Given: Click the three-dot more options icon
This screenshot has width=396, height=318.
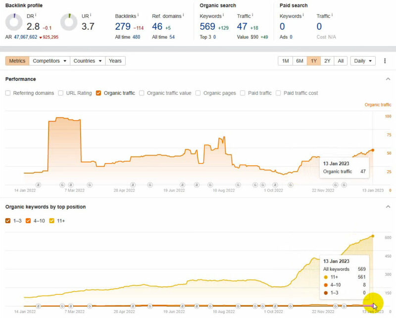Looking at the screenshot, I should (385, 61).
